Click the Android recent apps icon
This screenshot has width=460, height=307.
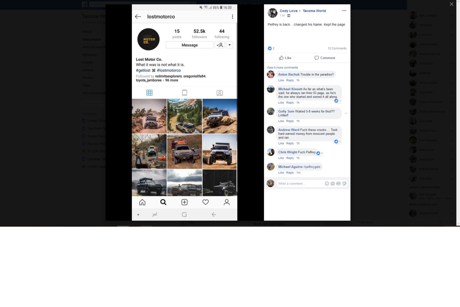point(155,215)
